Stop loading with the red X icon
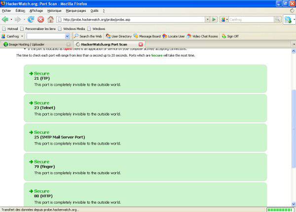Screen dimensions: 296x212 pyautogui.click(x=41, y=19)
